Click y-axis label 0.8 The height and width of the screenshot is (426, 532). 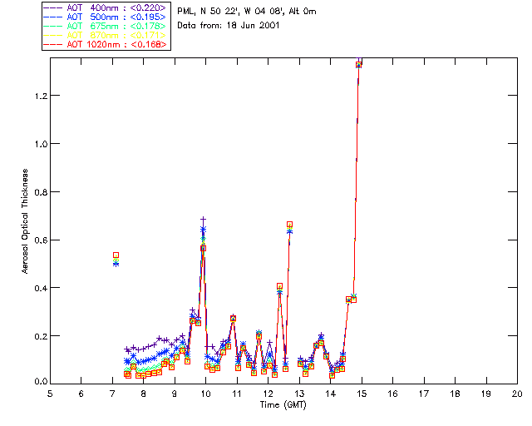[41, 192]
